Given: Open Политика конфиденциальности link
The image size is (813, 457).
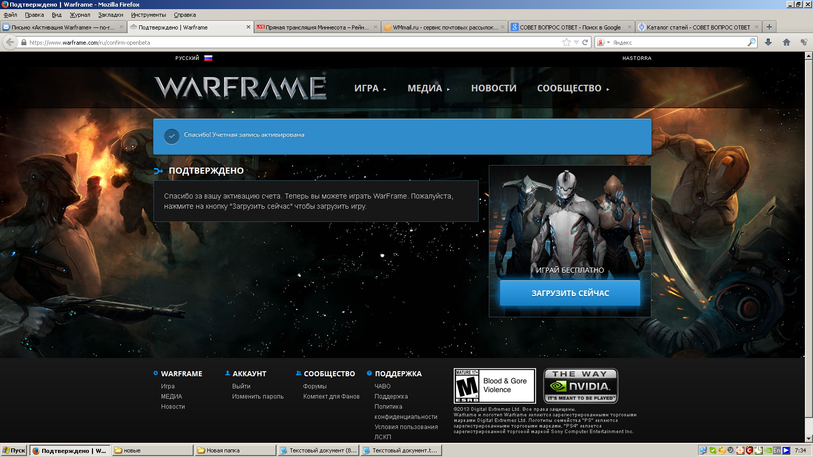Looking at the screenshot, I should point(405,412).
